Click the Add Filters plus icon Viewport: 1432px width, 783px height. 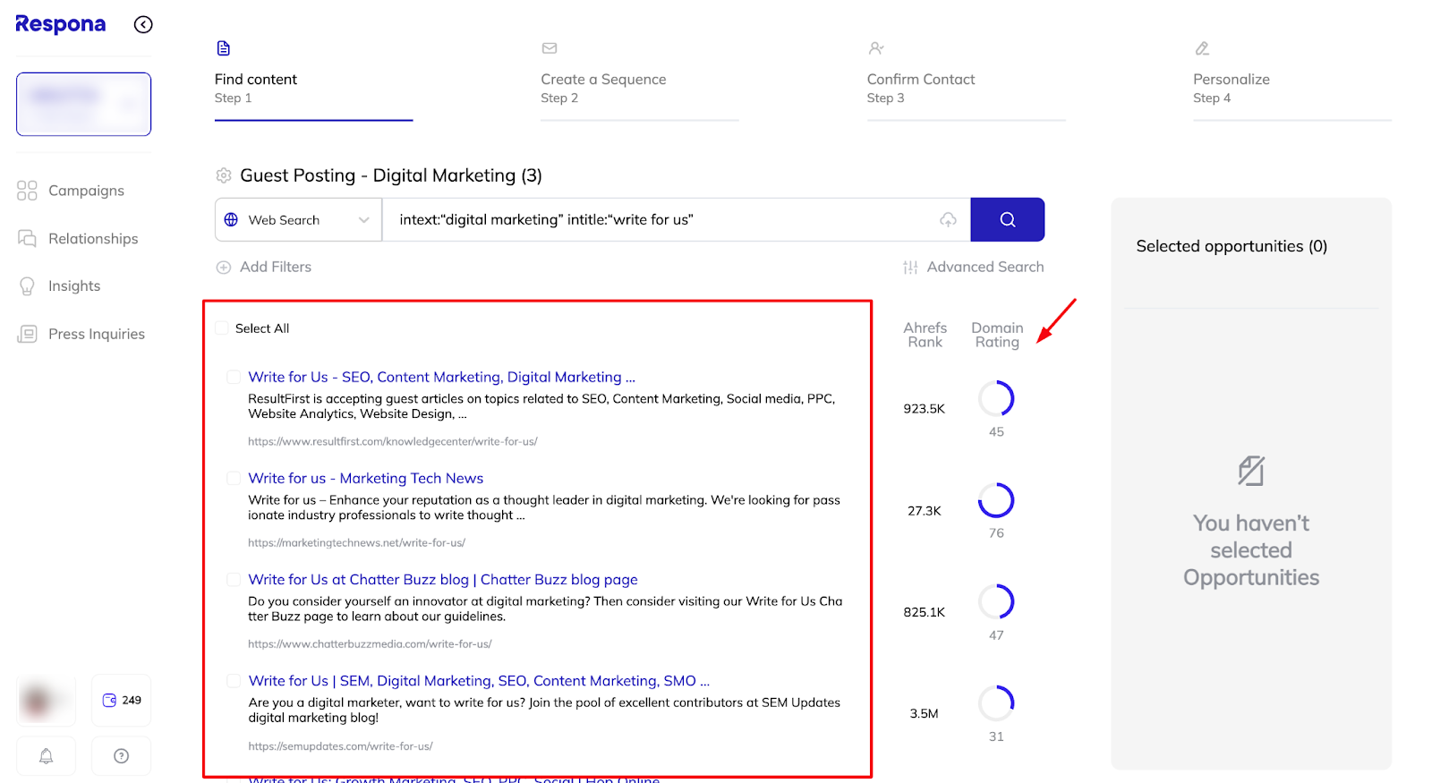[x=224, y=267]
